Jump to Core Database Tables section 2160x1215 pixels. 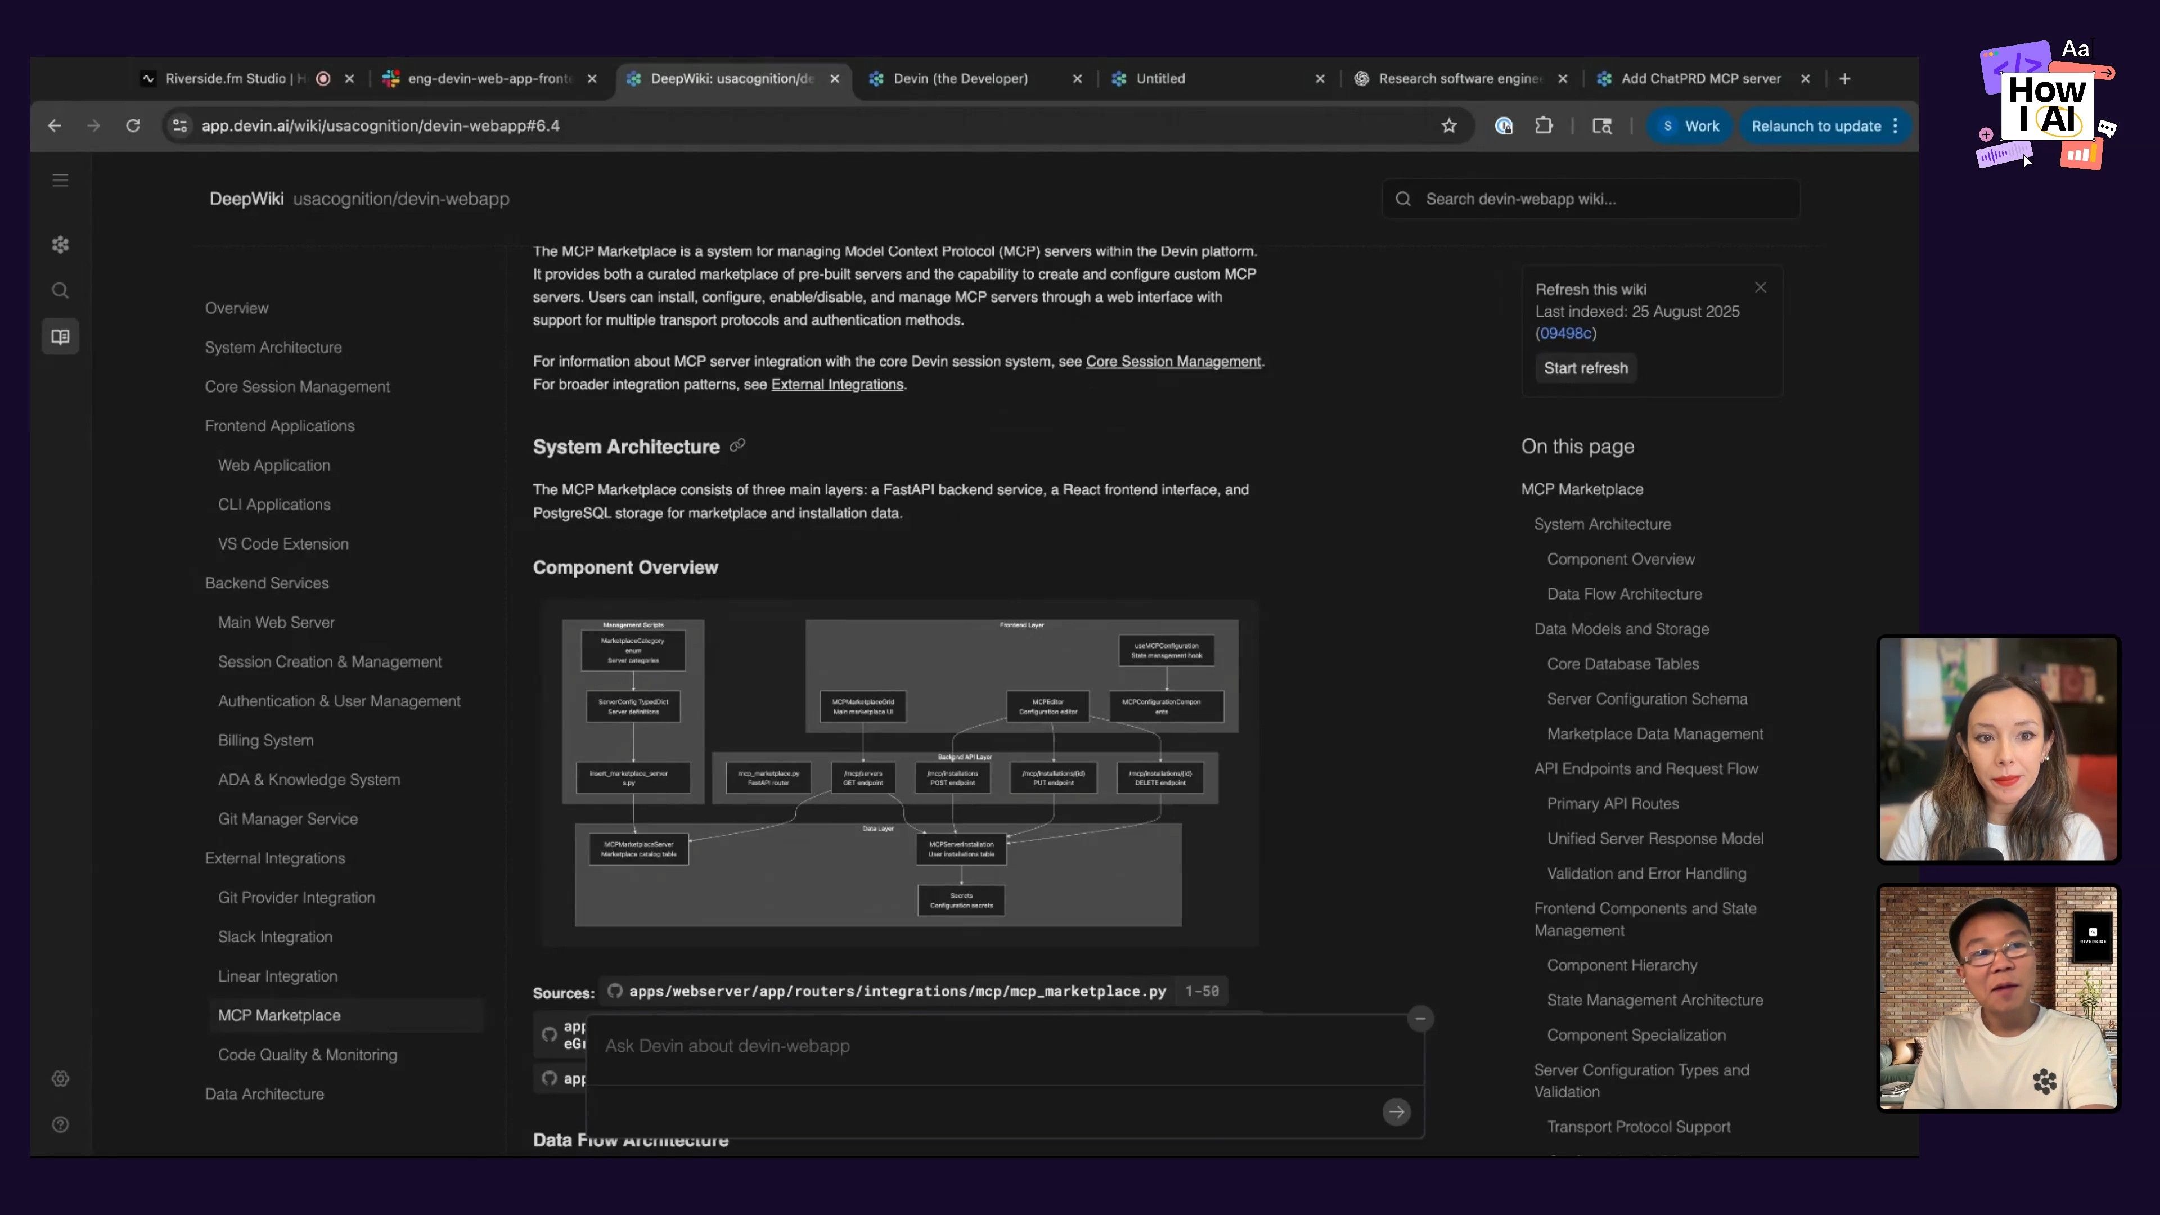(1622, 664)
